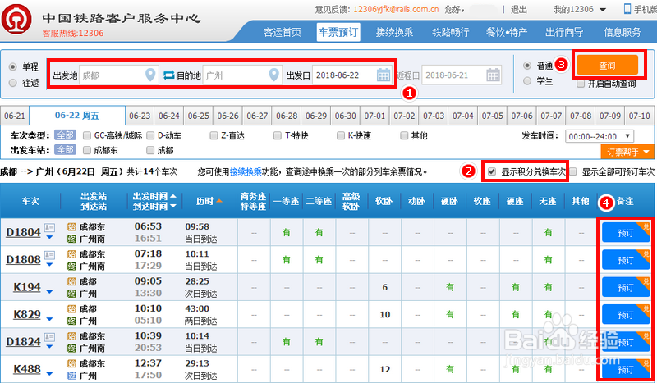Image resolution: width=657 pixels, height=383 pixels.
Task: Select the 学生 student radio button
Action: 527,81
